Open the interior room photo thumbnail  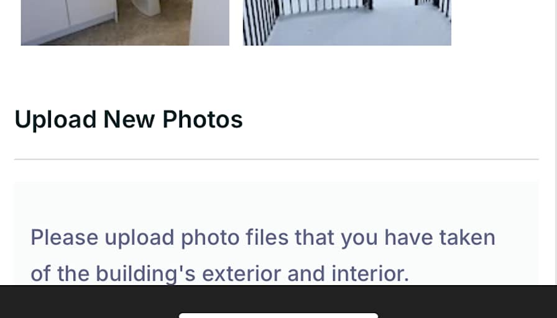pyautogui.click(x=125, y=23)
